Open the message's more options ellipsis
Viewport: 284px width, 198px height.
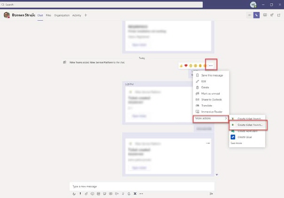coord(211,66)
